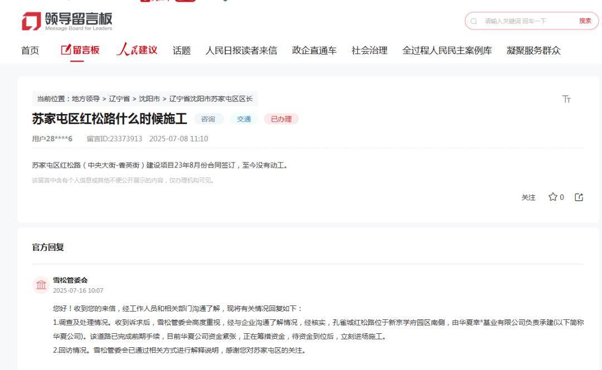602x370 pixels.
Task: Open the 留言板 tab with the edit icon
Action: [x=80, y=51]
